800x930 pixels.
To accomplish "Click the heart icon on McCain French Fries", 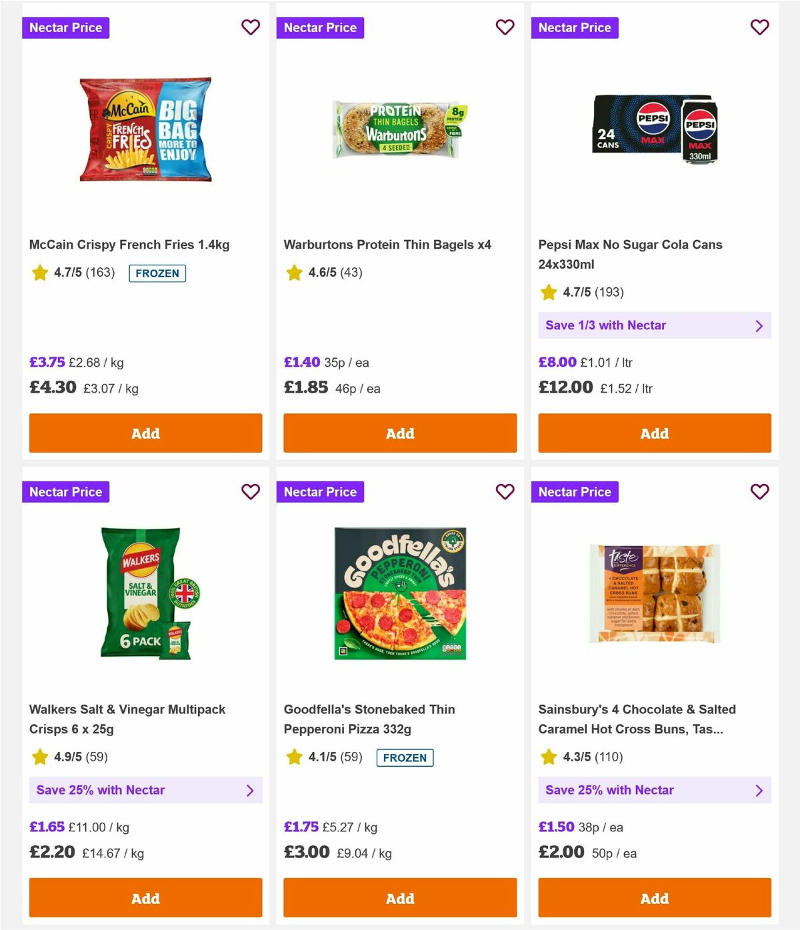I will pos(251,27).
